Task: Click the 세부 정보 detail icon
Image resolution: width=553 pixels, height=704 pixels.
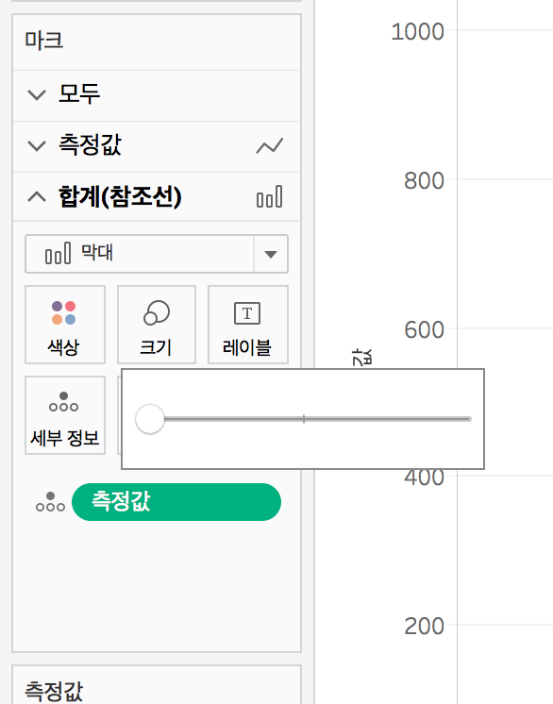Action: tap(64, 402)
